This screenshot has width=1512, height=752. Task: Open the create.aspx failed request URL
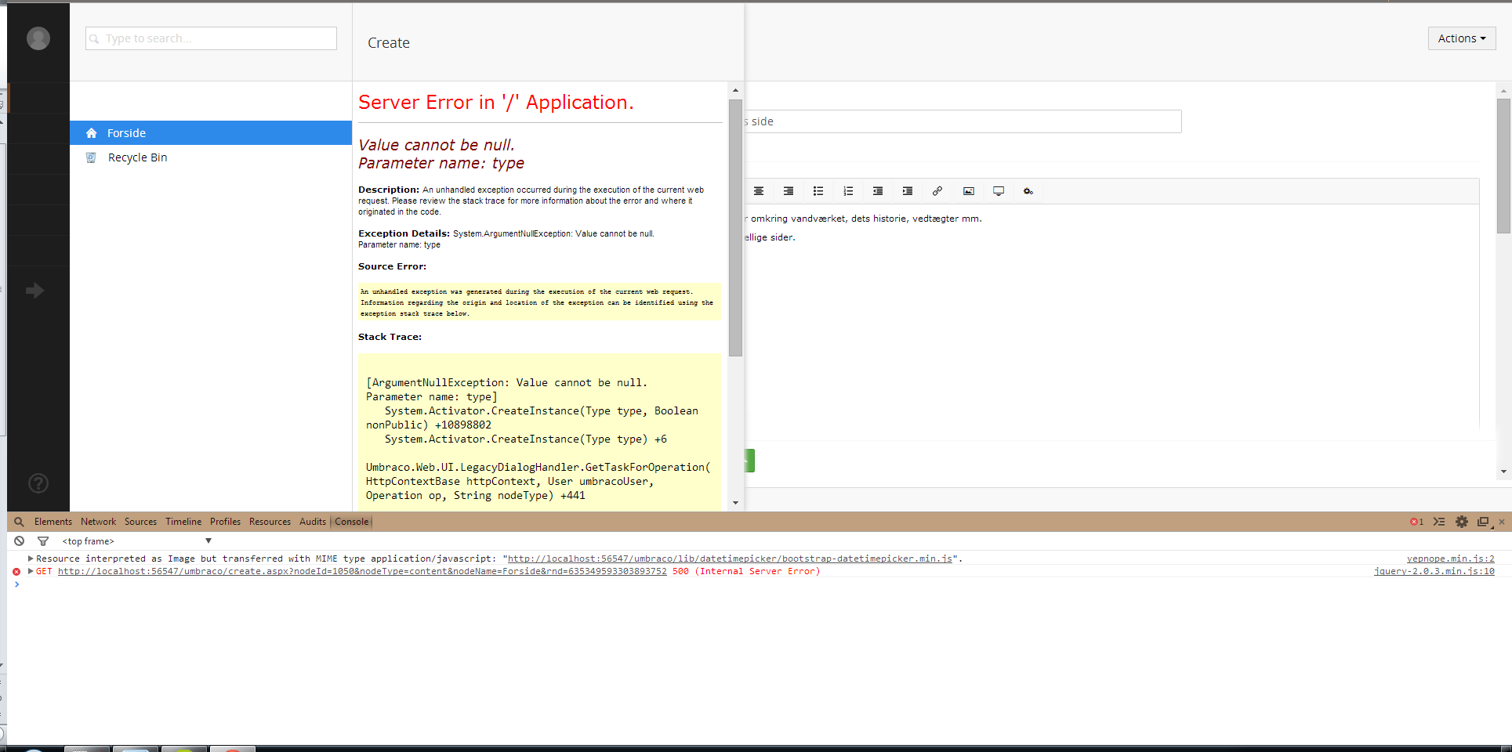click(x=362, y=571)
